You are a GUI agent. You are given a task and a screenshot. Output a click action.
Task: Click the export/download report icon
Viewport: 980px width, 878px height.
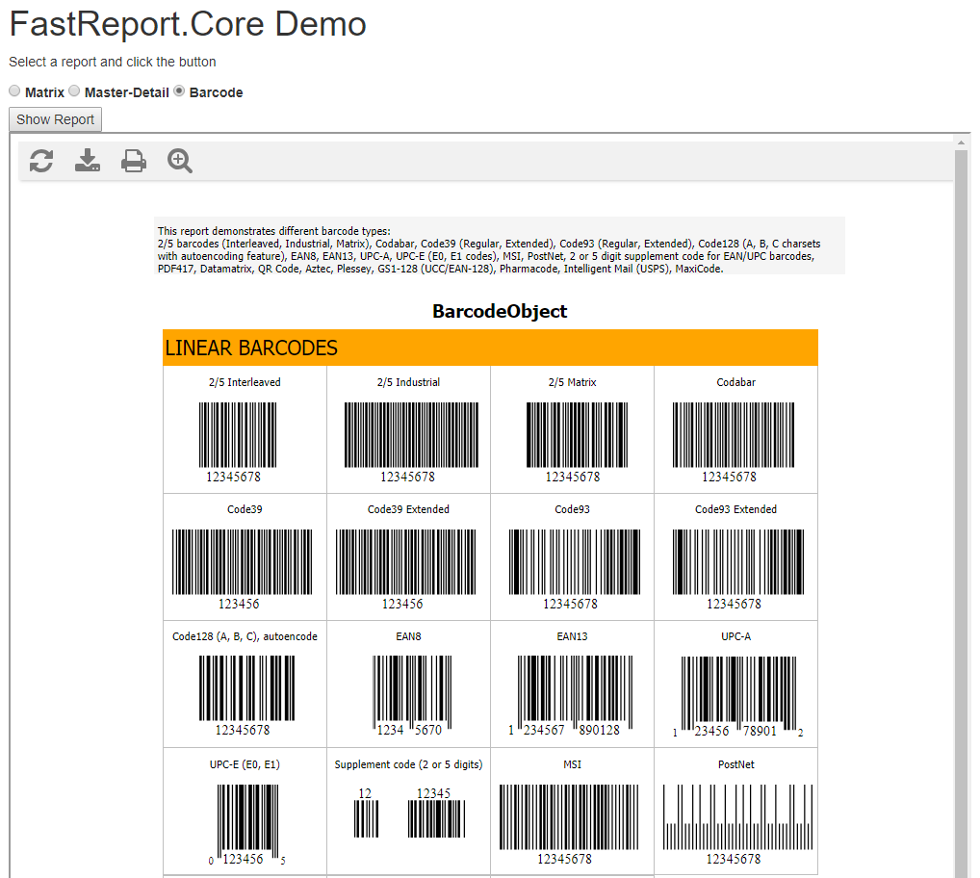pos(88,161)
